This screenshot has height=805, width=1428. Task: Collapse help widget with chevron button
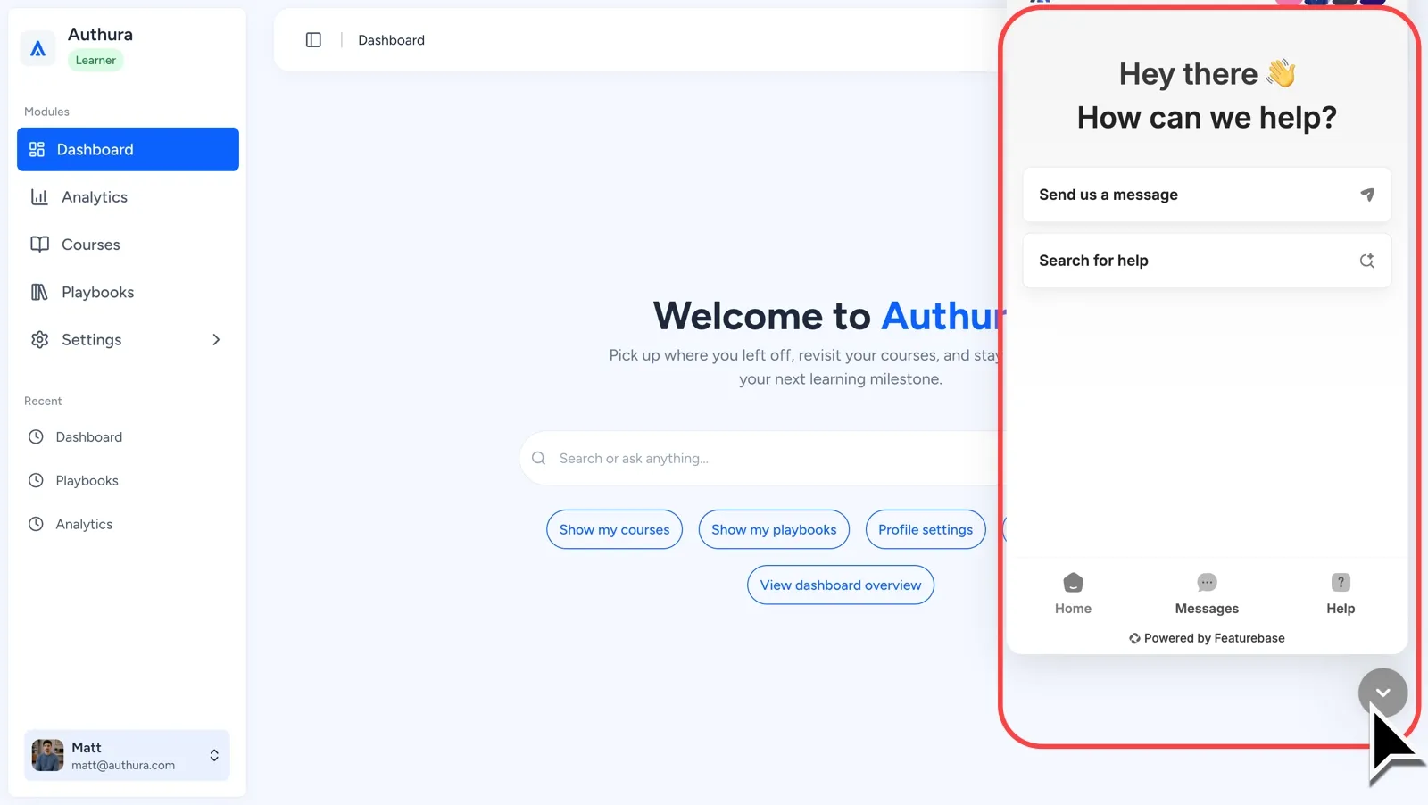click(1382, 693)
